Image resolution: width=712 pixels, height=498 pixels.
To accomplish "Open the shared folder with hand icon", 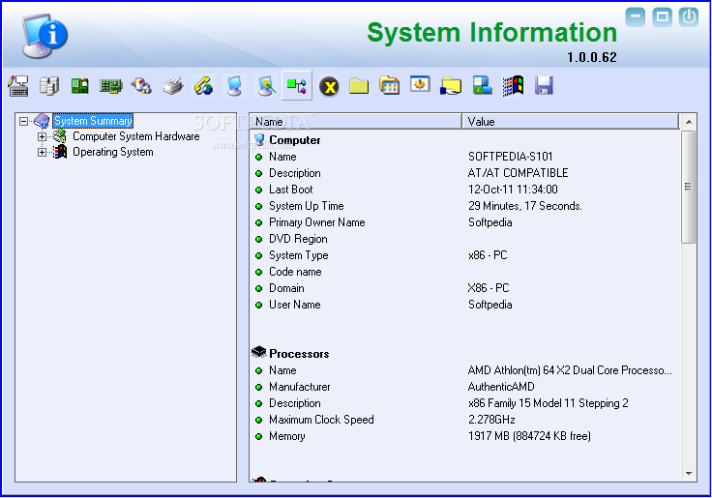I will 451,86.
